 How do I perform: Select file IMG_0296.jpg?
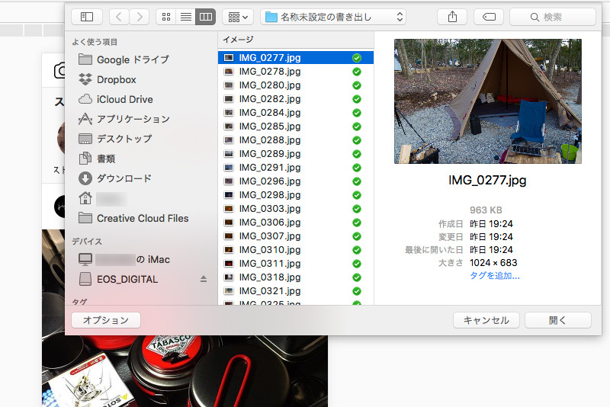pos(296,181)
